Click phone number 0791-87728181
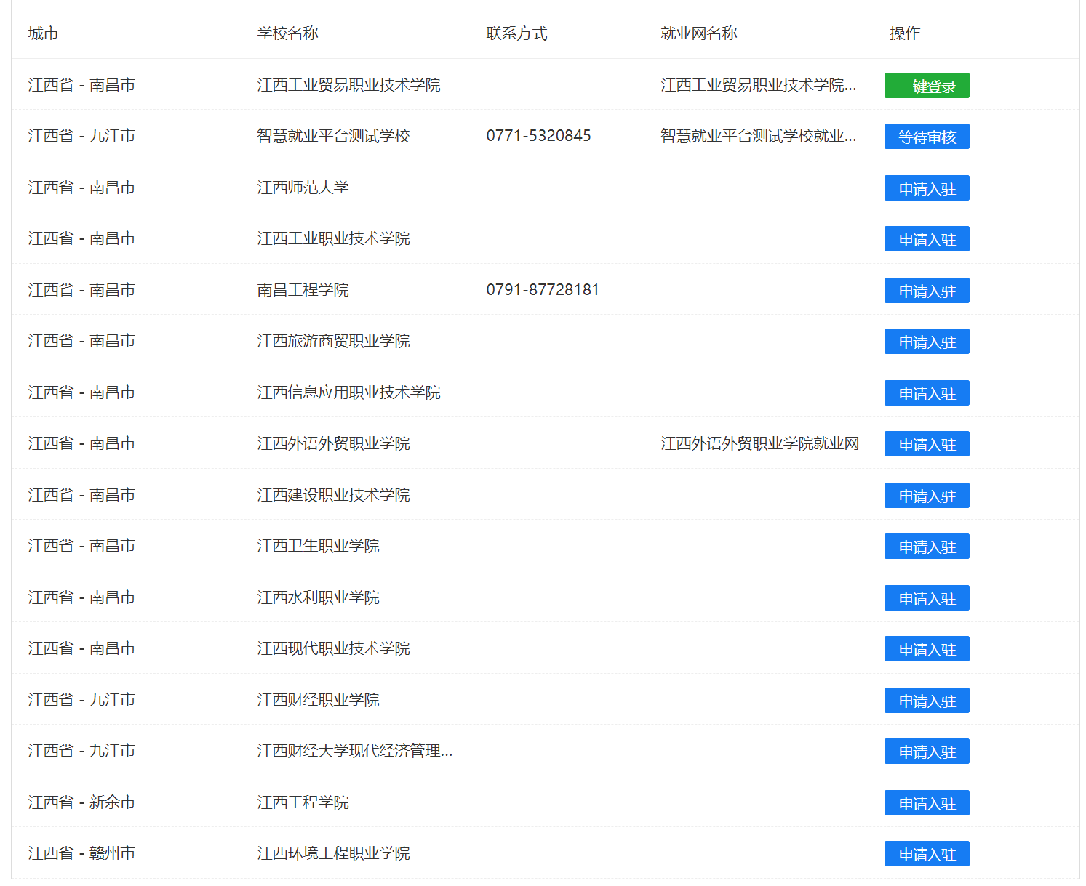This screenshot has width=1086, height=886. click(543, 290)
